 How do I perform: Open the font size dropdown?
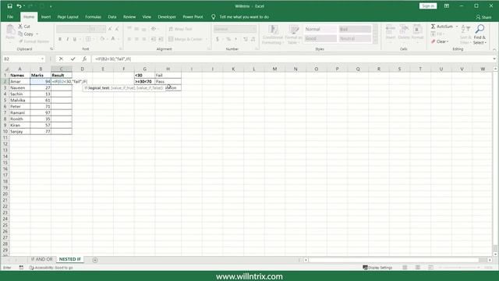click(104, 29)
